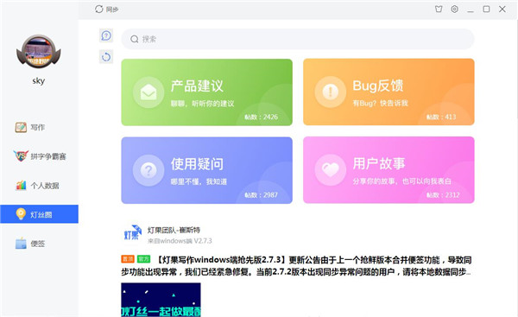This screenshot has height=317, width=518.
Task: Click the heart icon on 用户故事 card
Action: [x=331, y=170]
